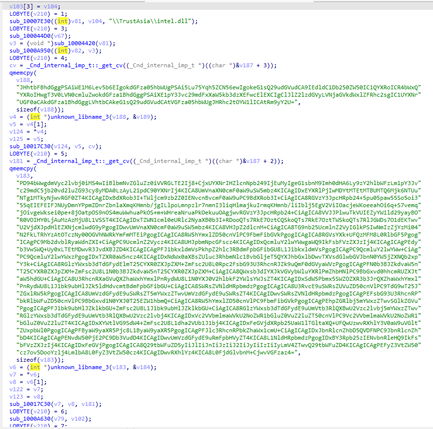
Task: Select the string starting "ZGxlRW5kPgog
Action: 218,294
